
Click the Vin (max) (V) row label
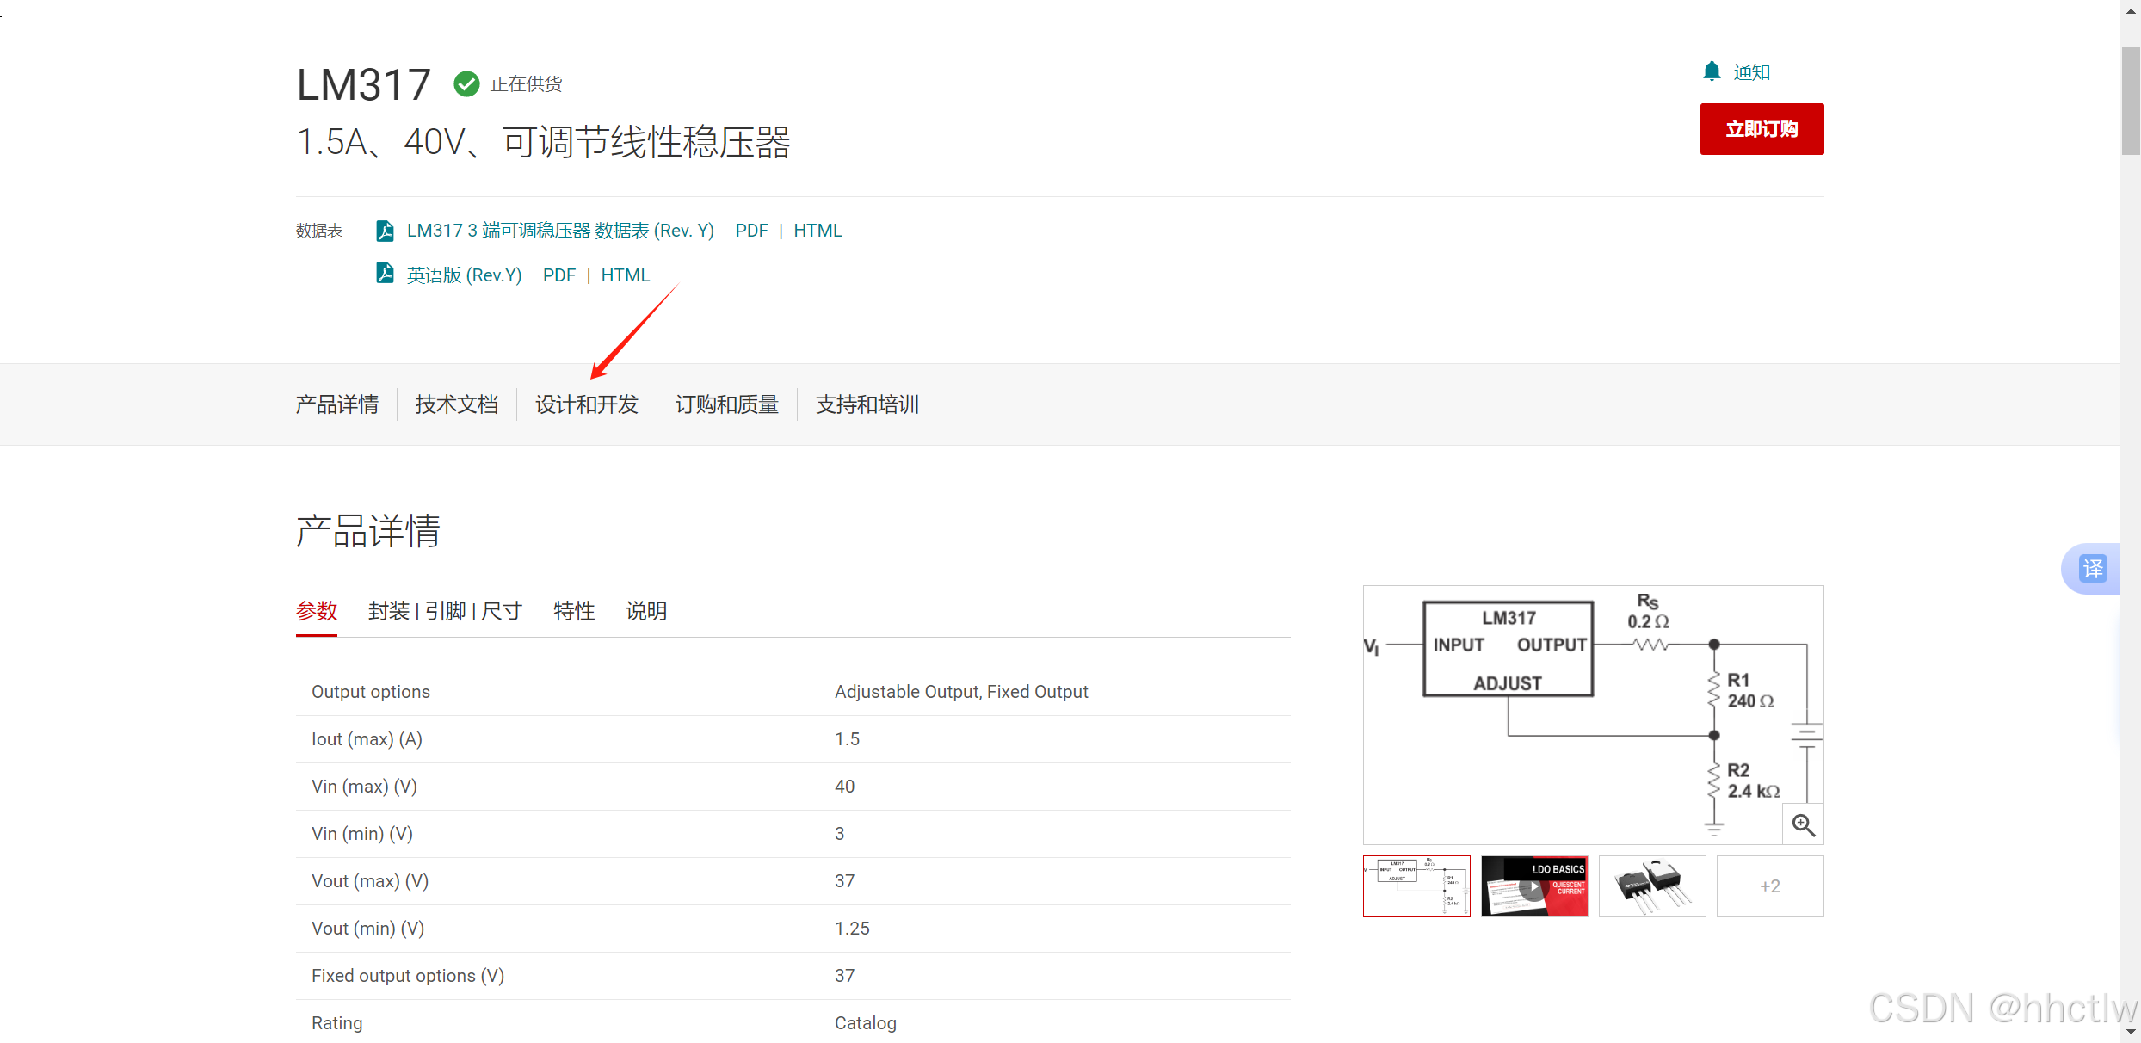[364, 787]
